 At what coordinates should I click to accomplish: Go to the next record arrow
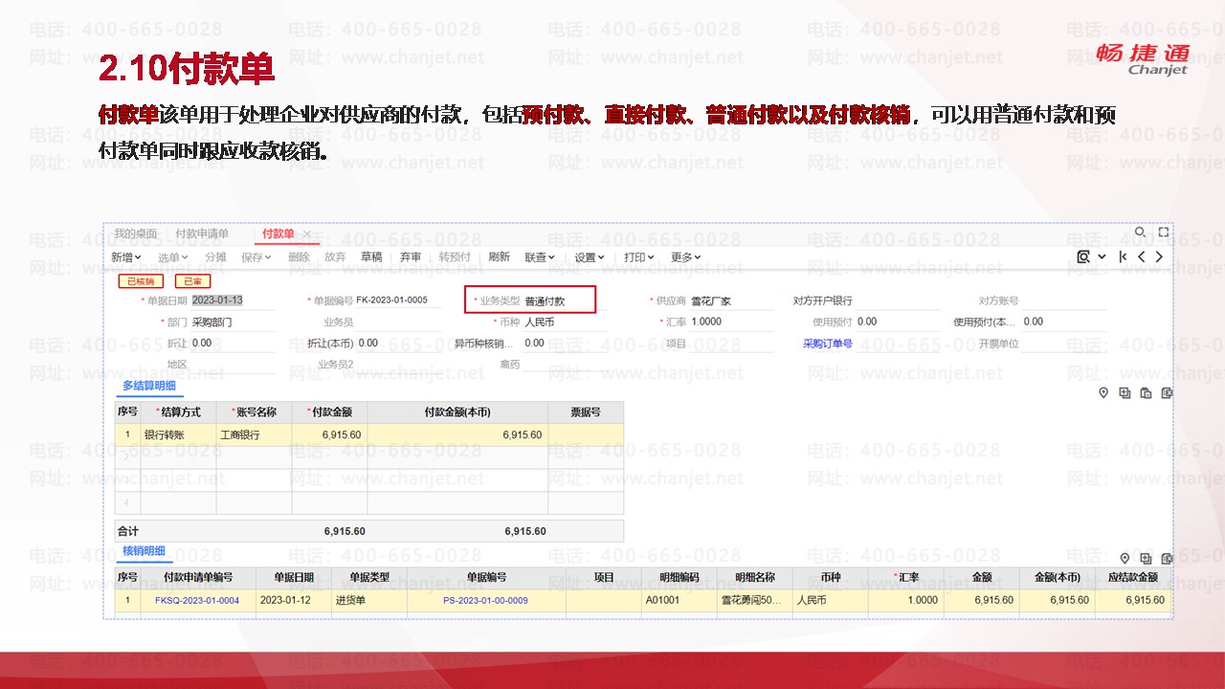click(x=1159, y=256)
